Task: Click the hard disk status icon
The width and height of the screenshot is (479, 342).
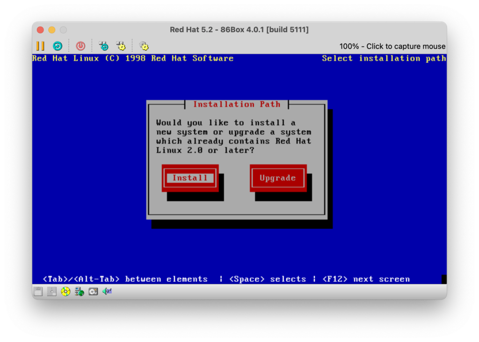Action: point(93,292)
